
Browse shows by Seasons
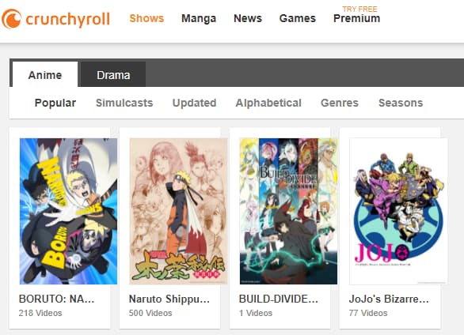pyautogui.click(x=401, y=103)
